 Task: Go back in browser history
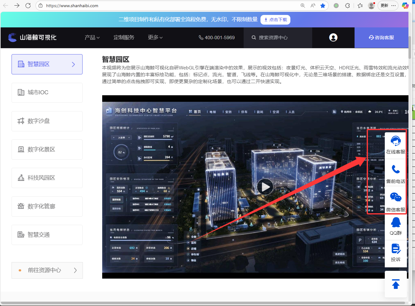tap(6, 6)
